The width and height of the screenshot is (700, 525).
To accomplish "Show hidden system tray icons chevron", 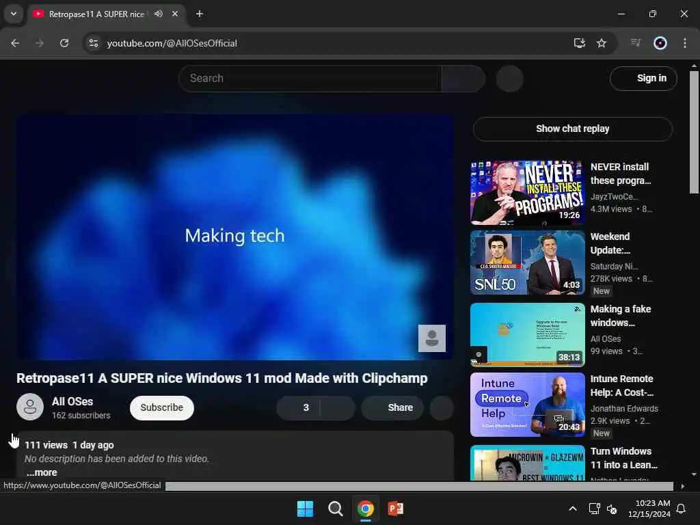I will [572, 509].
